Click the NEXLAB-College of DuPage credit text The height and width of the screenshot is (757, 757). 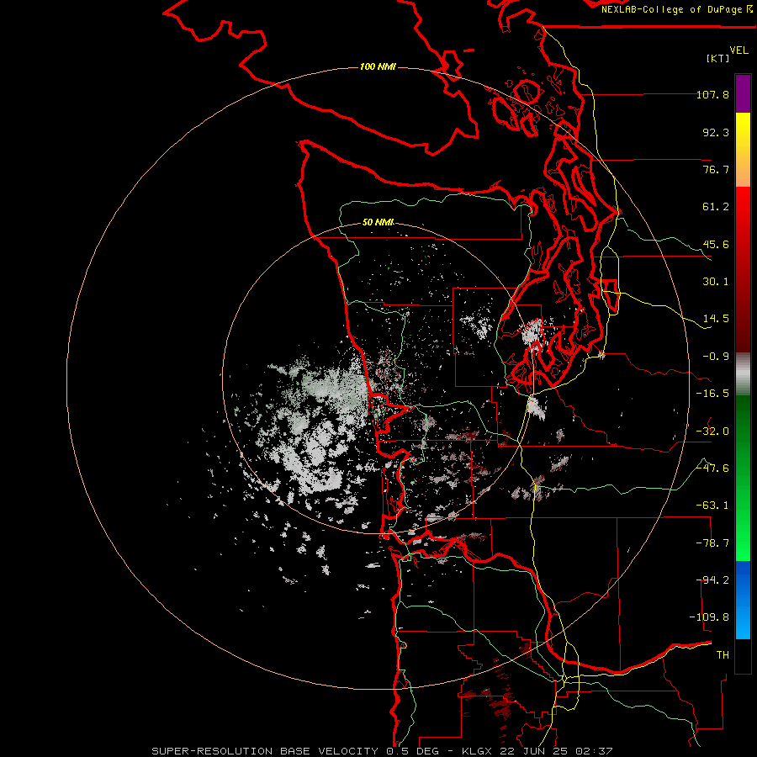676,9
